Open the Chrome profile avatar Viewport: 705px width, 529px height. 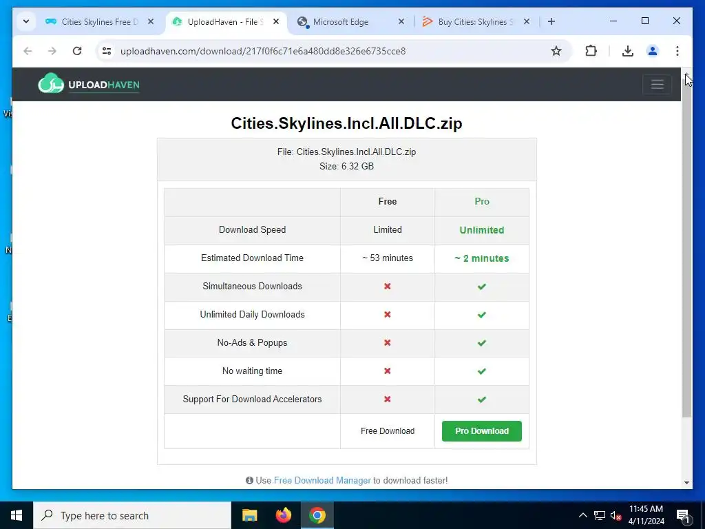(x=653, y=51)
